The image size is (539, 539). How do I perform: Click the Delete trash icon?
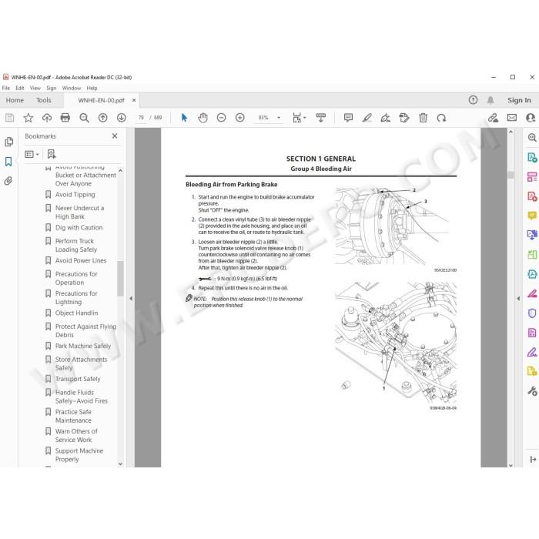pos(423,118)
